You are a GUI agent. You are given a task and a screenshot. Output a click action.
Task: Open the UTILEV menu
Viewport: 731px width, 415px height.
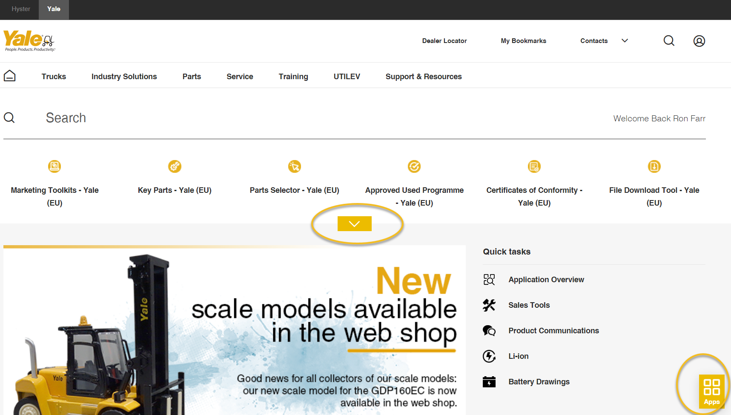(x=347, y=77)
